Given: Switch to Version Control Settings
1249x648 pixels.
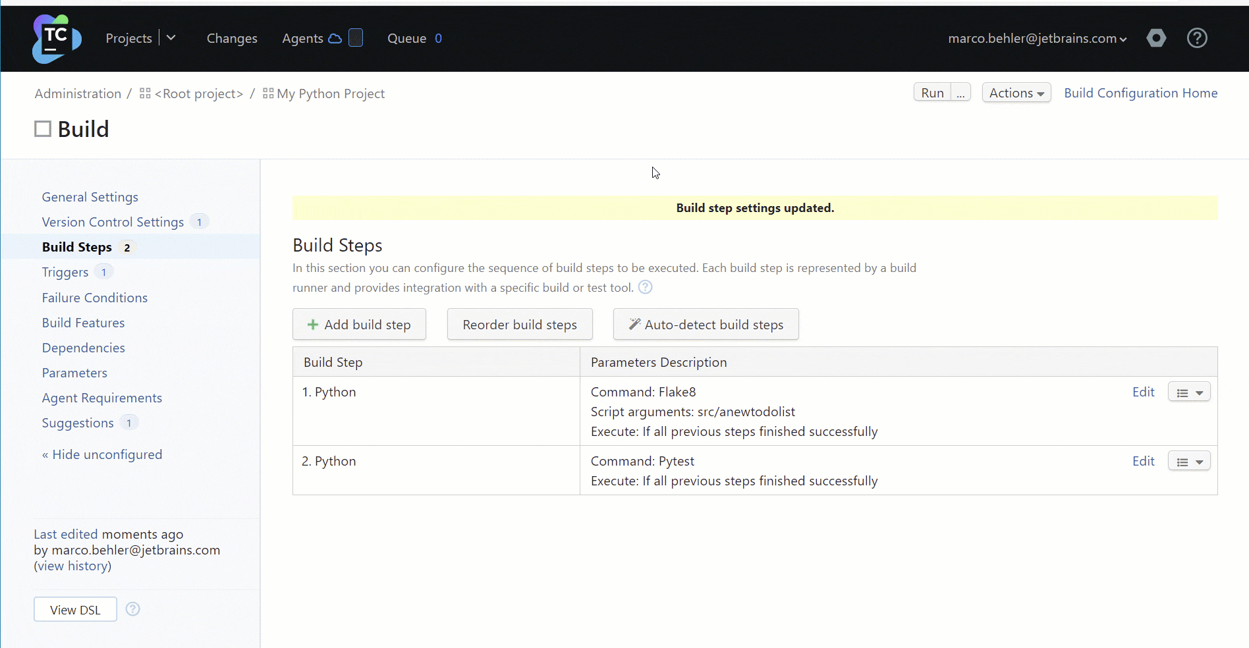Looking at the screenshot, I should click(112, 222).
